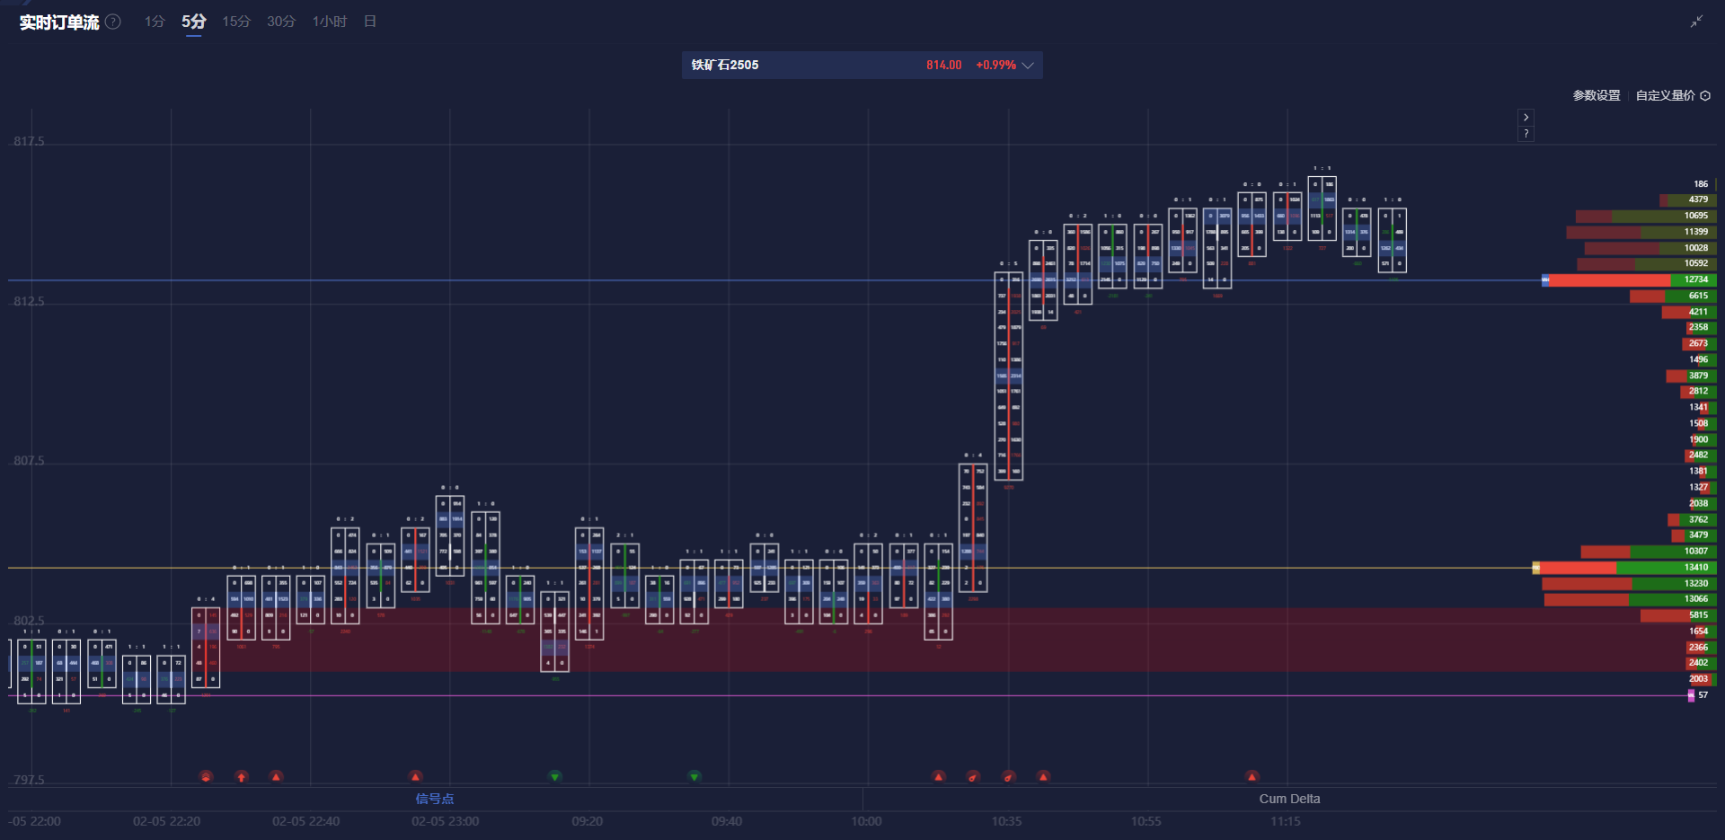
Task: Select the 5分 timeframe tab
Action: (194, 22)
